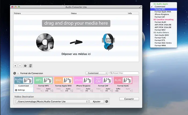Click the round refresh icon button under the file list
The width and height of the screenshot is (188, 115).
pyautogui.click(x=25, y=66)
